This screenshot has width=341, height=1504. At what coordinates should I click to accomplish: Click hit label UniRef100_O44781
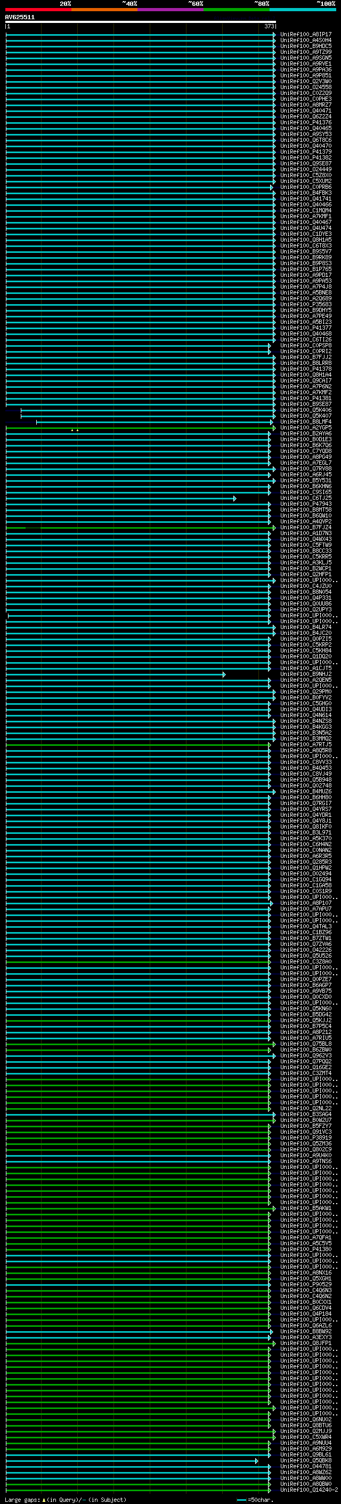pos(305,1467)
